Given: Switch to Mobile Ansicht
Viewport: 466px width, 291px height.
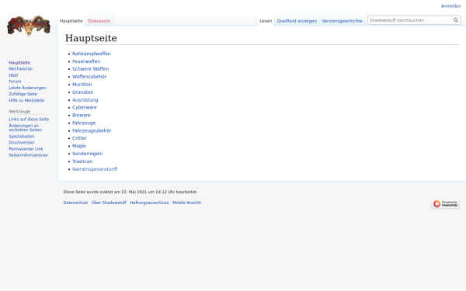Looking at the screenshot, I should pyautogui.click(x=186, y=203).
